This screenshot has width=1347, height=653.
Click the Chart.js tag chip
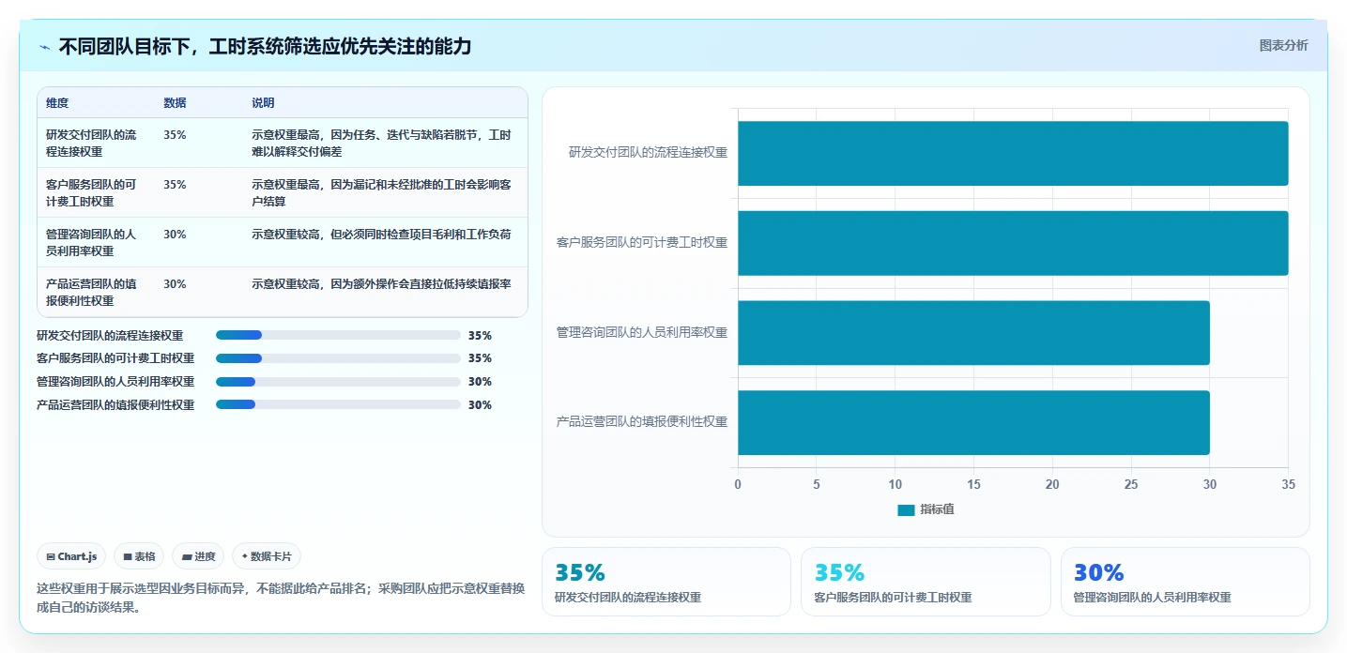[72, 556]
